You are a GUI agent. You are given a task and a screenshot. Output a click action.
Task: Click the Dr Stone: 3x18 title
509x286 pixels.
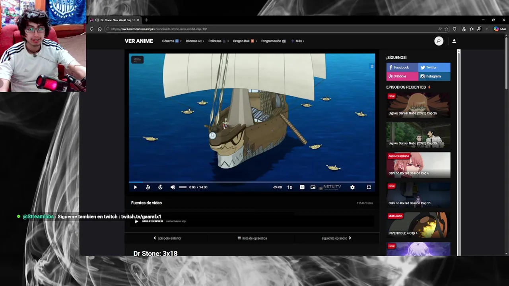(155, 253)
